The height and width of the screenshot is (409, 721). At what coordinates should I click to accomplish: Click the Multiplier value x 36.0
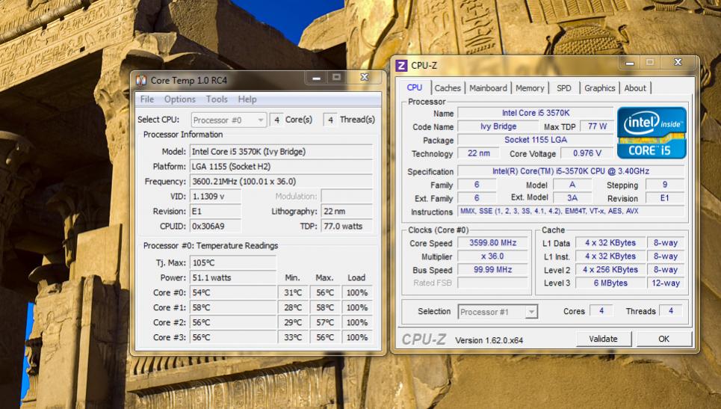pos(492,256)
